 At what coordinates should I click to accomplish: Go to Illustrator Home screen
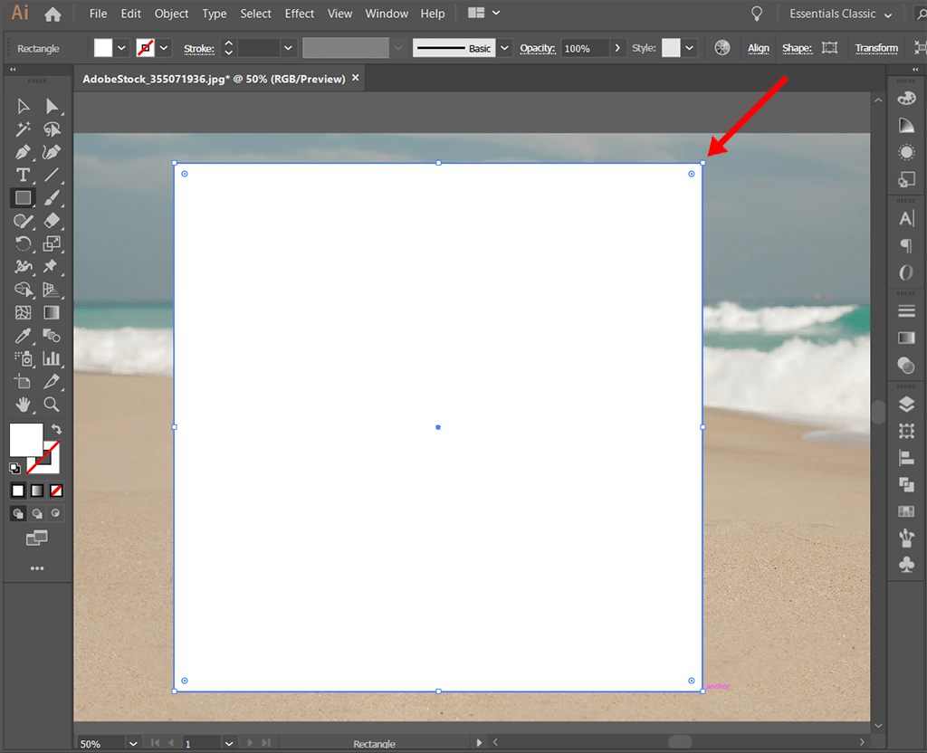[x=53, y=14]
